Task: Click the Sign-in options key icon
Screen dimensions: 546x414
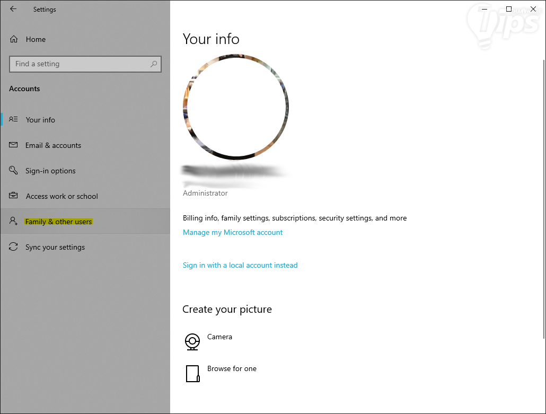Action: (14, 171)
